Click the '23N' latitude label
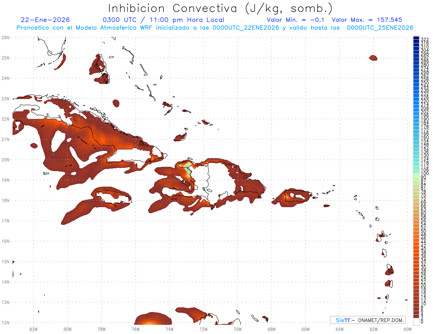433x334 pixels. [5, 98]
